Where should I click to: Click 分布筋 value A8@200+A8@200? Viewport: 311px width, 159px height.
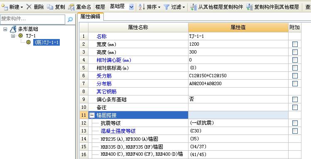tap(206, 84)
